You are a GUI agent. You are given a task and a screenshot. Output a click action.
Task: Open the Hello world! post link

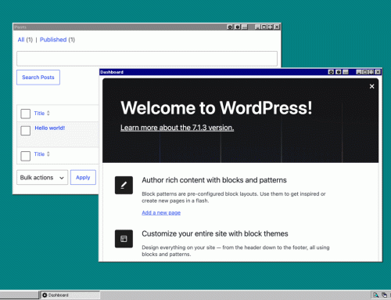coord(50,128)
